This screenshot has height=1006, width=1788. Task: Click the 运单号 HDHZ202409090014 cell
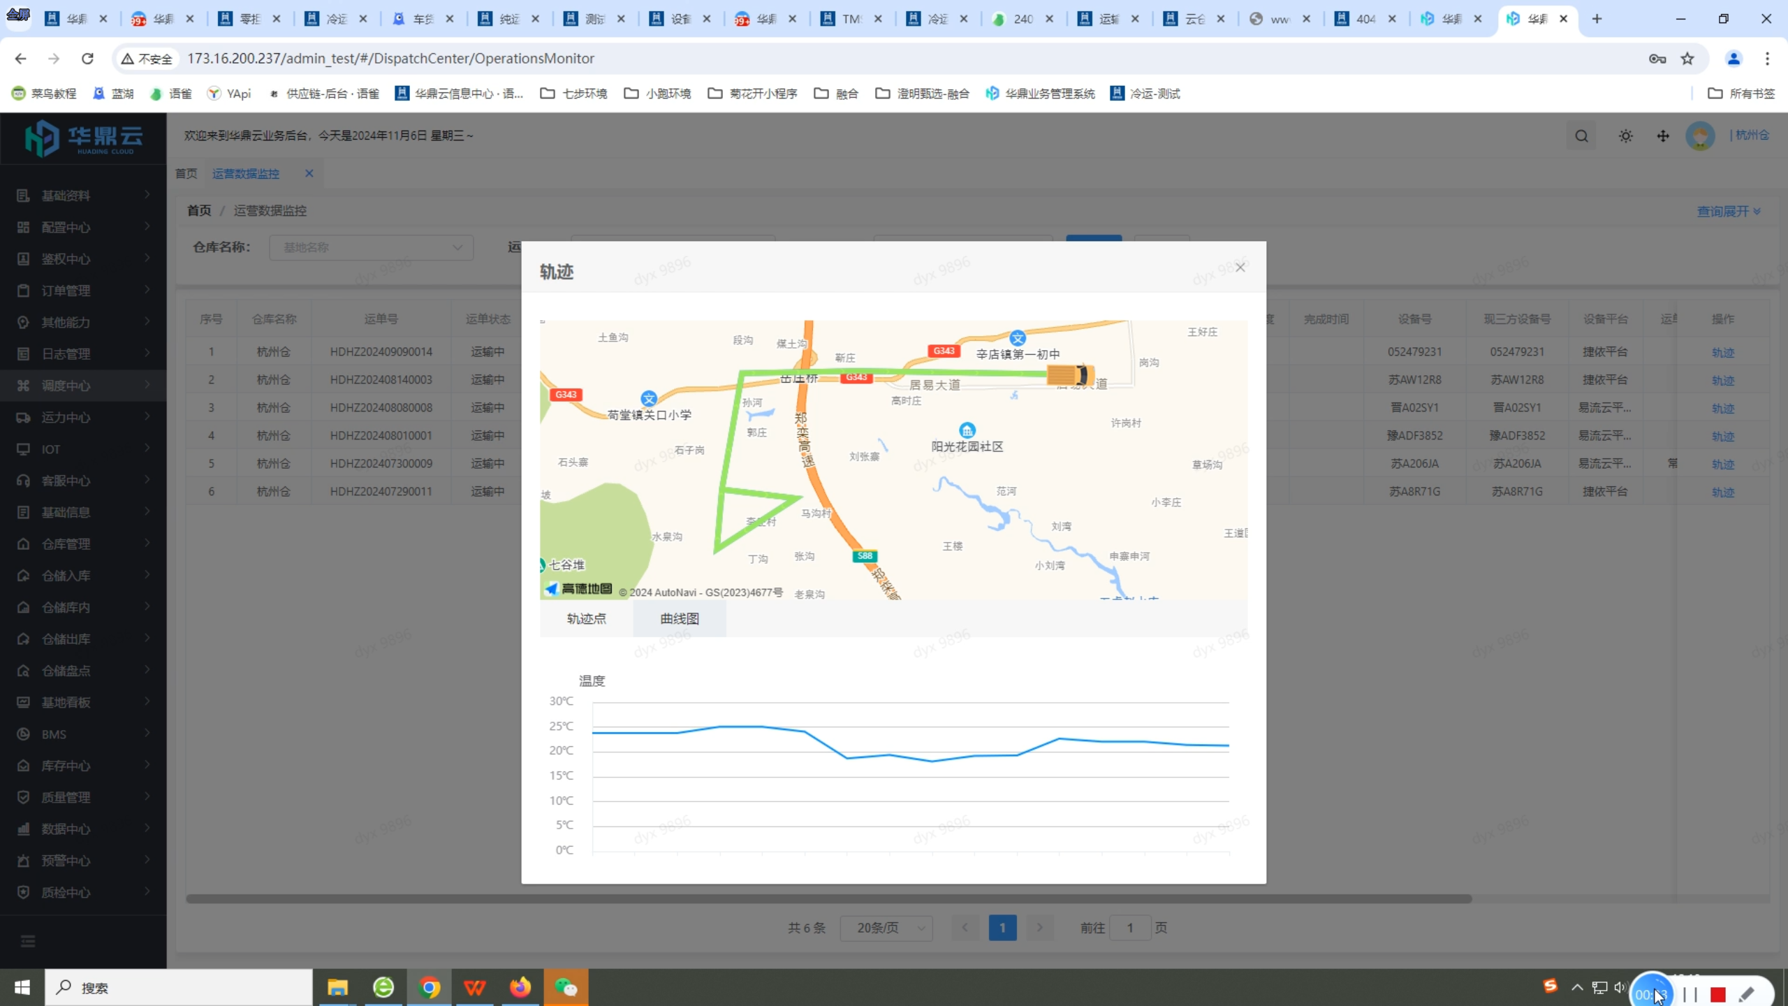[381, 351]
